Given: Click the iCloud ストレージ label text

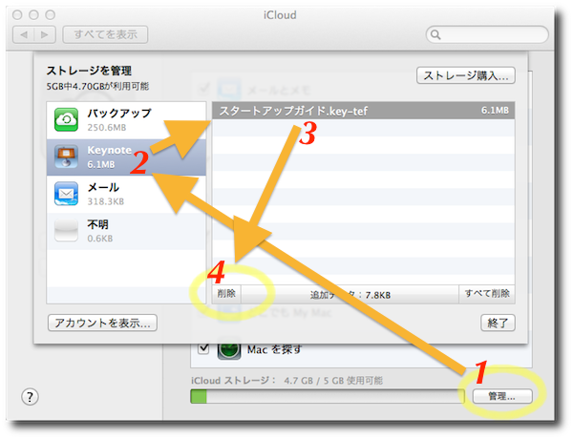Looking at the screenshot, I should [234, 381].
